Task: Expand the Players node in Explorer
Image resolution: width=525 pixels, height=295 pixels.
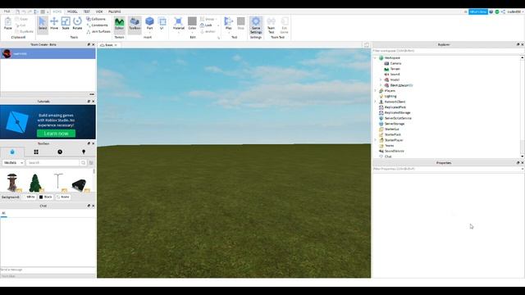Action: coord(376,91)
